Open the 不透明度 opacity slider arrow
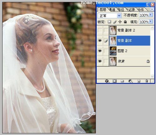The width and height of the screenshot is (156, 135). (x=150, y=15)
